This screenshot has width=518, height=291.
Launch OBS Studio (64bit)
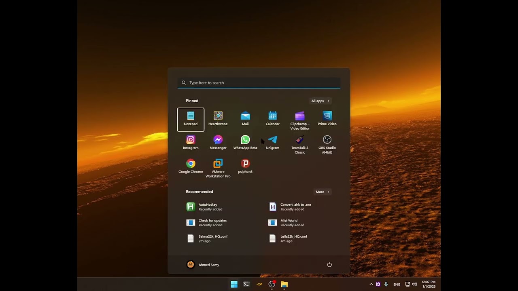coord(327,145)
